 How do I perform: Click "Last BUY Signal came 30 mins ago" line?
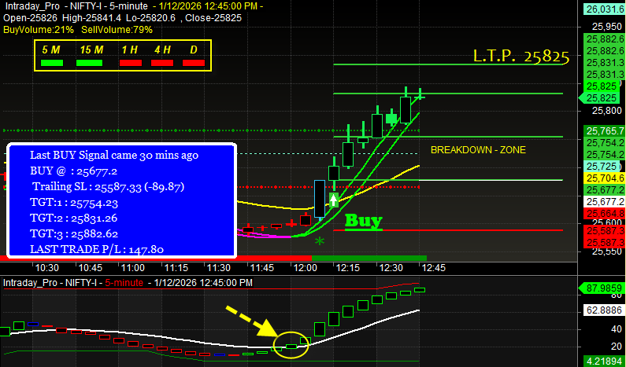tap(114, 155)
